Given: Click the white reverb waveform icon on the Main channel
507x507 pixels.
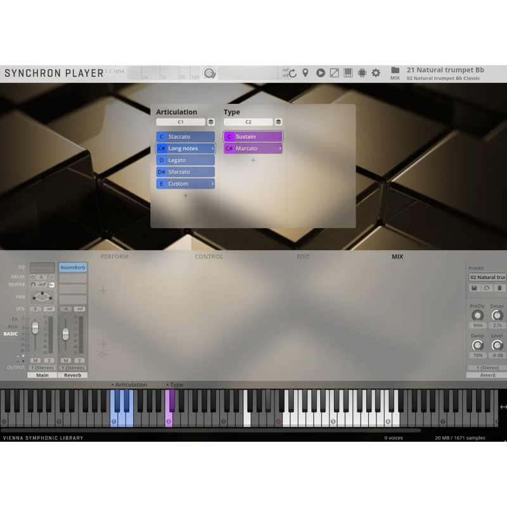Looking at the screenshot, I should (x=52, y=285).
